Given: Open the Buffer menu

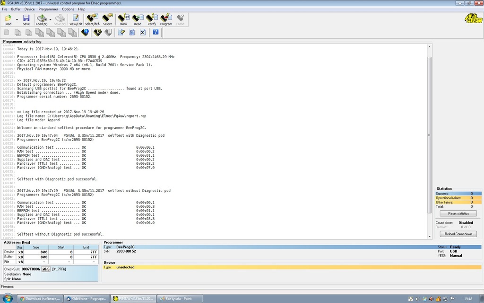Looking at the screenshot, I should tap(16, 9).
